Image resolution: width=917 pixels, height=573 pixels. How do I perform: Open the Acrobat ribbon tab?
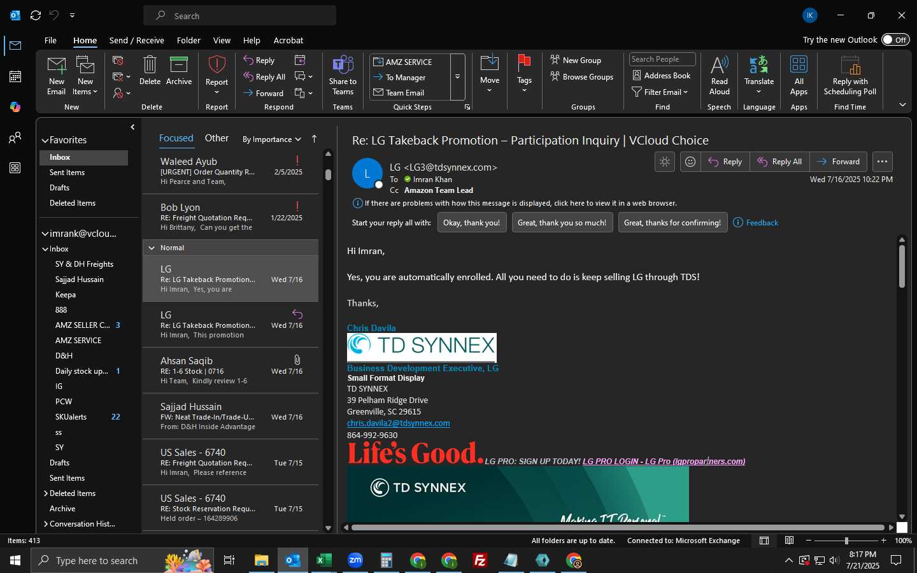pyautogui.click(x=288, y=40)
